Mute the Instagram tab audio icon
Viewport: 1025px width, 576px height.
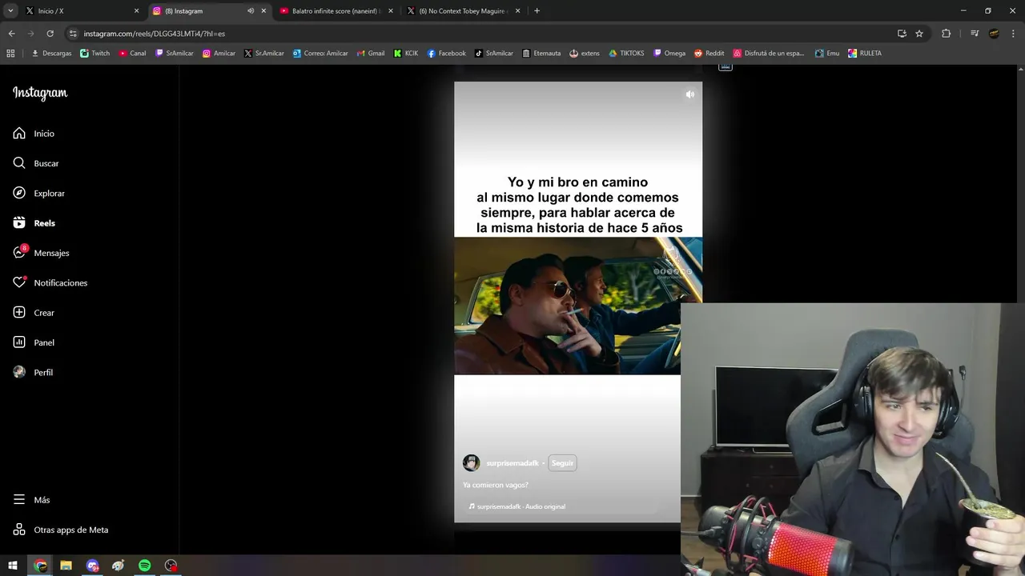pos(251,11)
